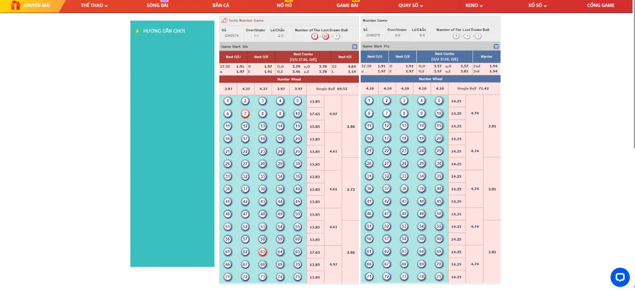Expand the Quay Số dropdown menu
The image size is (635, 290).
point(410,5)
